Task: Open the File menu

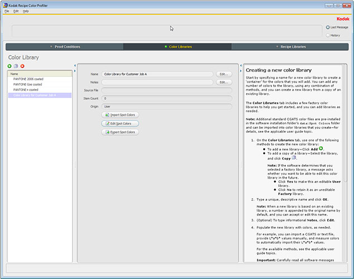Action: point(7,11)
